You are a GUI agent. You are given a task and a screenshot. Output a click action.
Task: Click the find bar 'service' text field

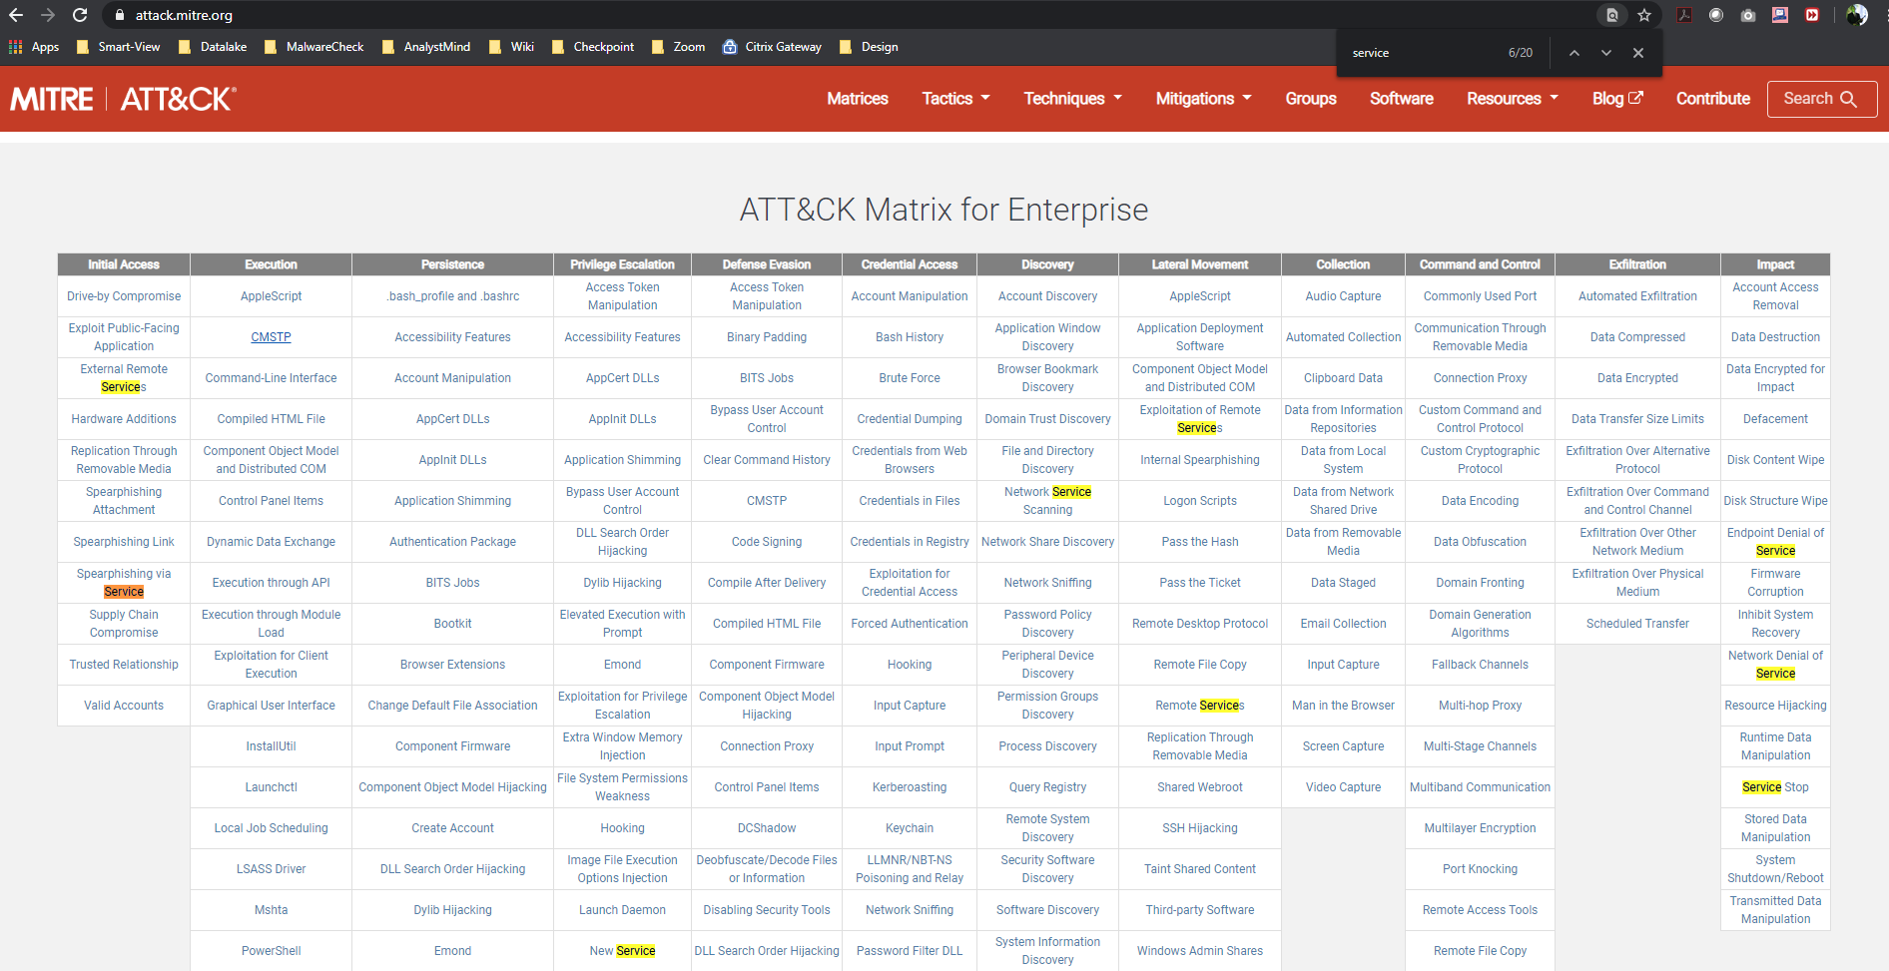1423,53
